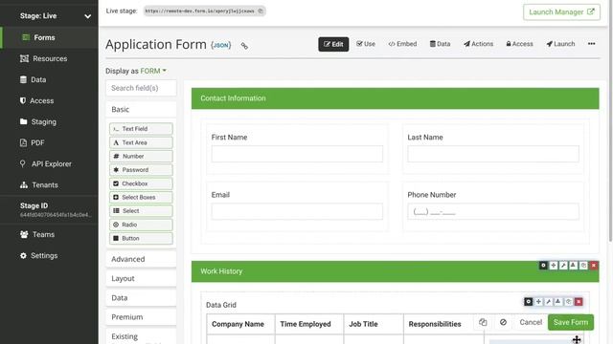Click Work History panel move icon
This screenshot has width=613, height=344.
[x=554, y=266]
